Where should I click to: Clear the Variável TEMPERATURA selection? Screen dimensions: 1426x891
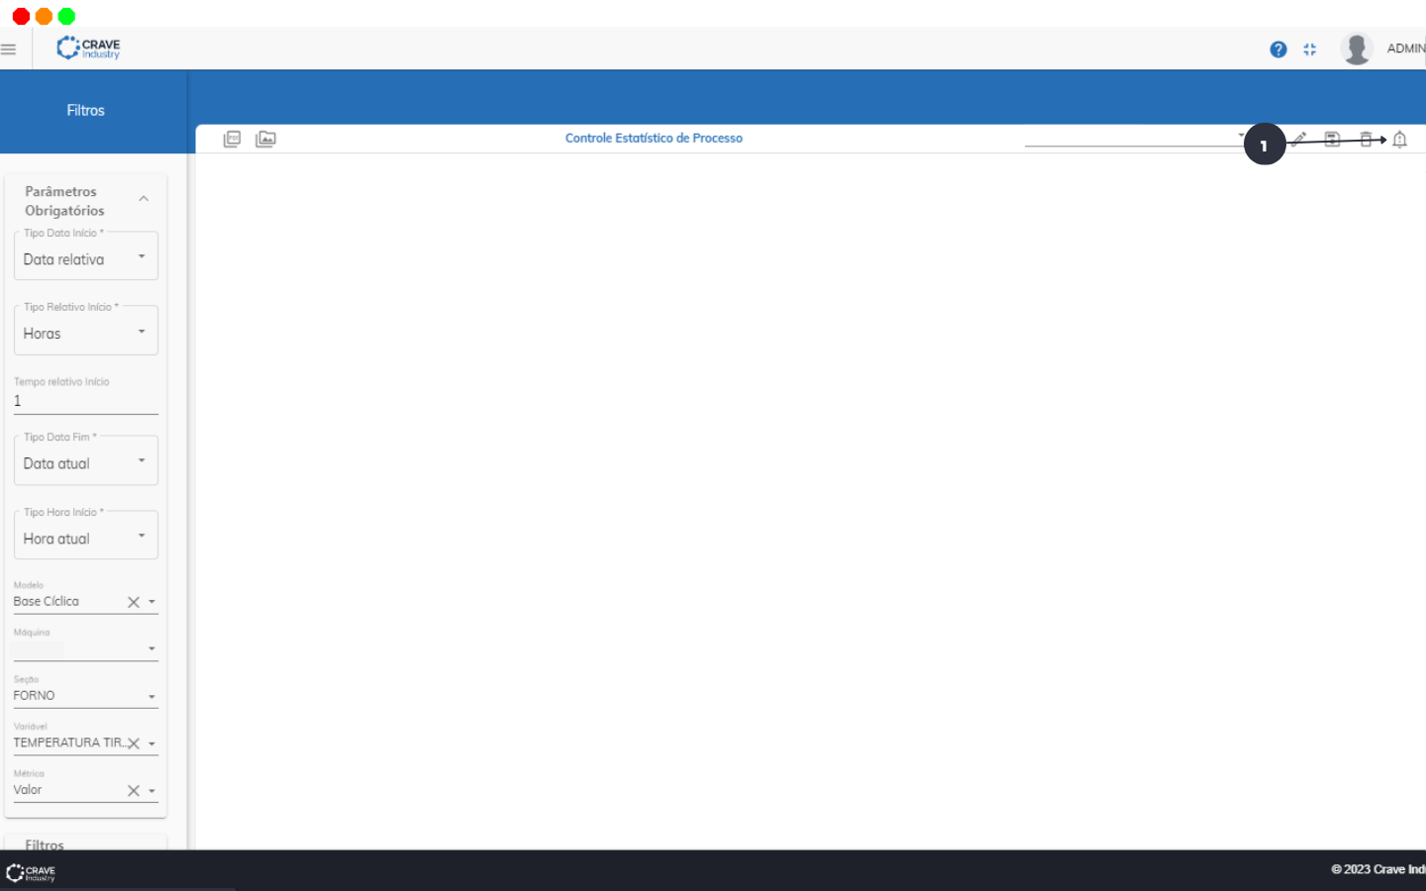click(x=134, y=743)
